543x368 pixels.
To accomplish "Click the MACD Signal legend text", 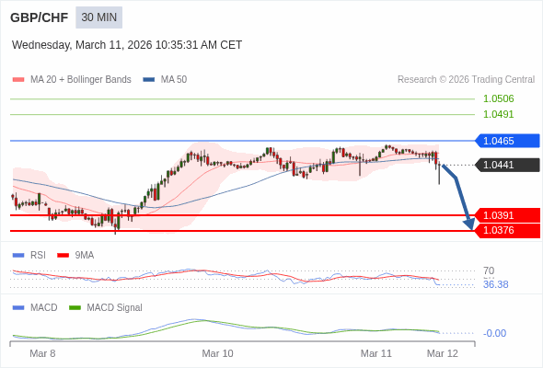I will point(115,308).
